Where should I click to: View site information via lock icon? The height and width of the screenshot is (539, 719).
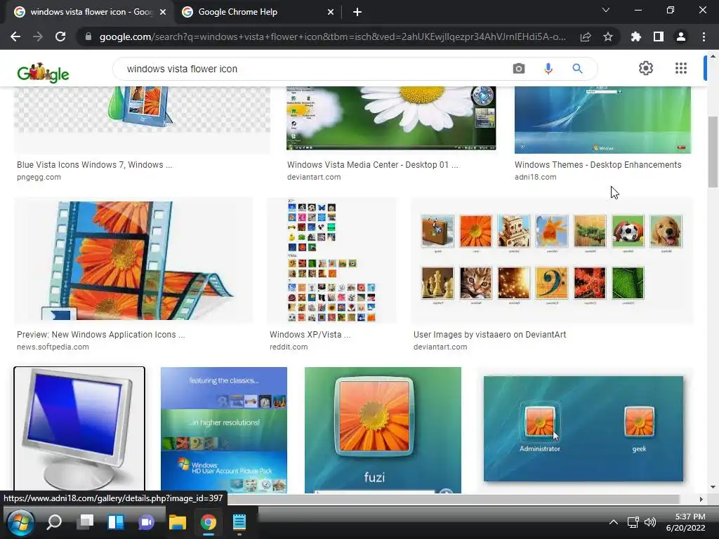(x=88, y=36)
